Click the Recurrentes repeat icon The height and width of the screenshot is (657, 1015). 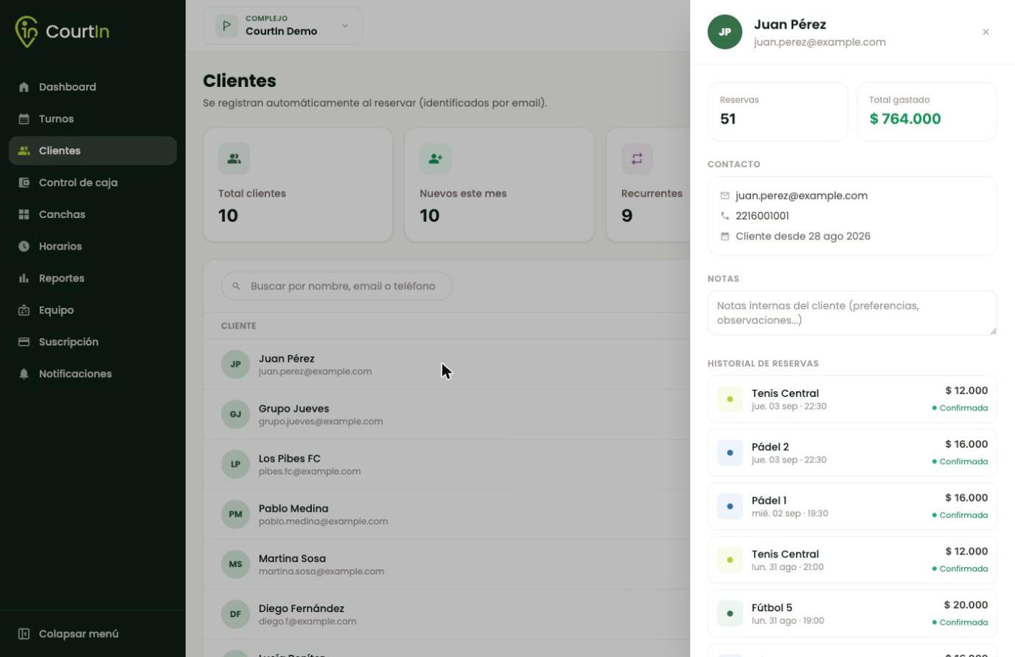pos(637,158)
